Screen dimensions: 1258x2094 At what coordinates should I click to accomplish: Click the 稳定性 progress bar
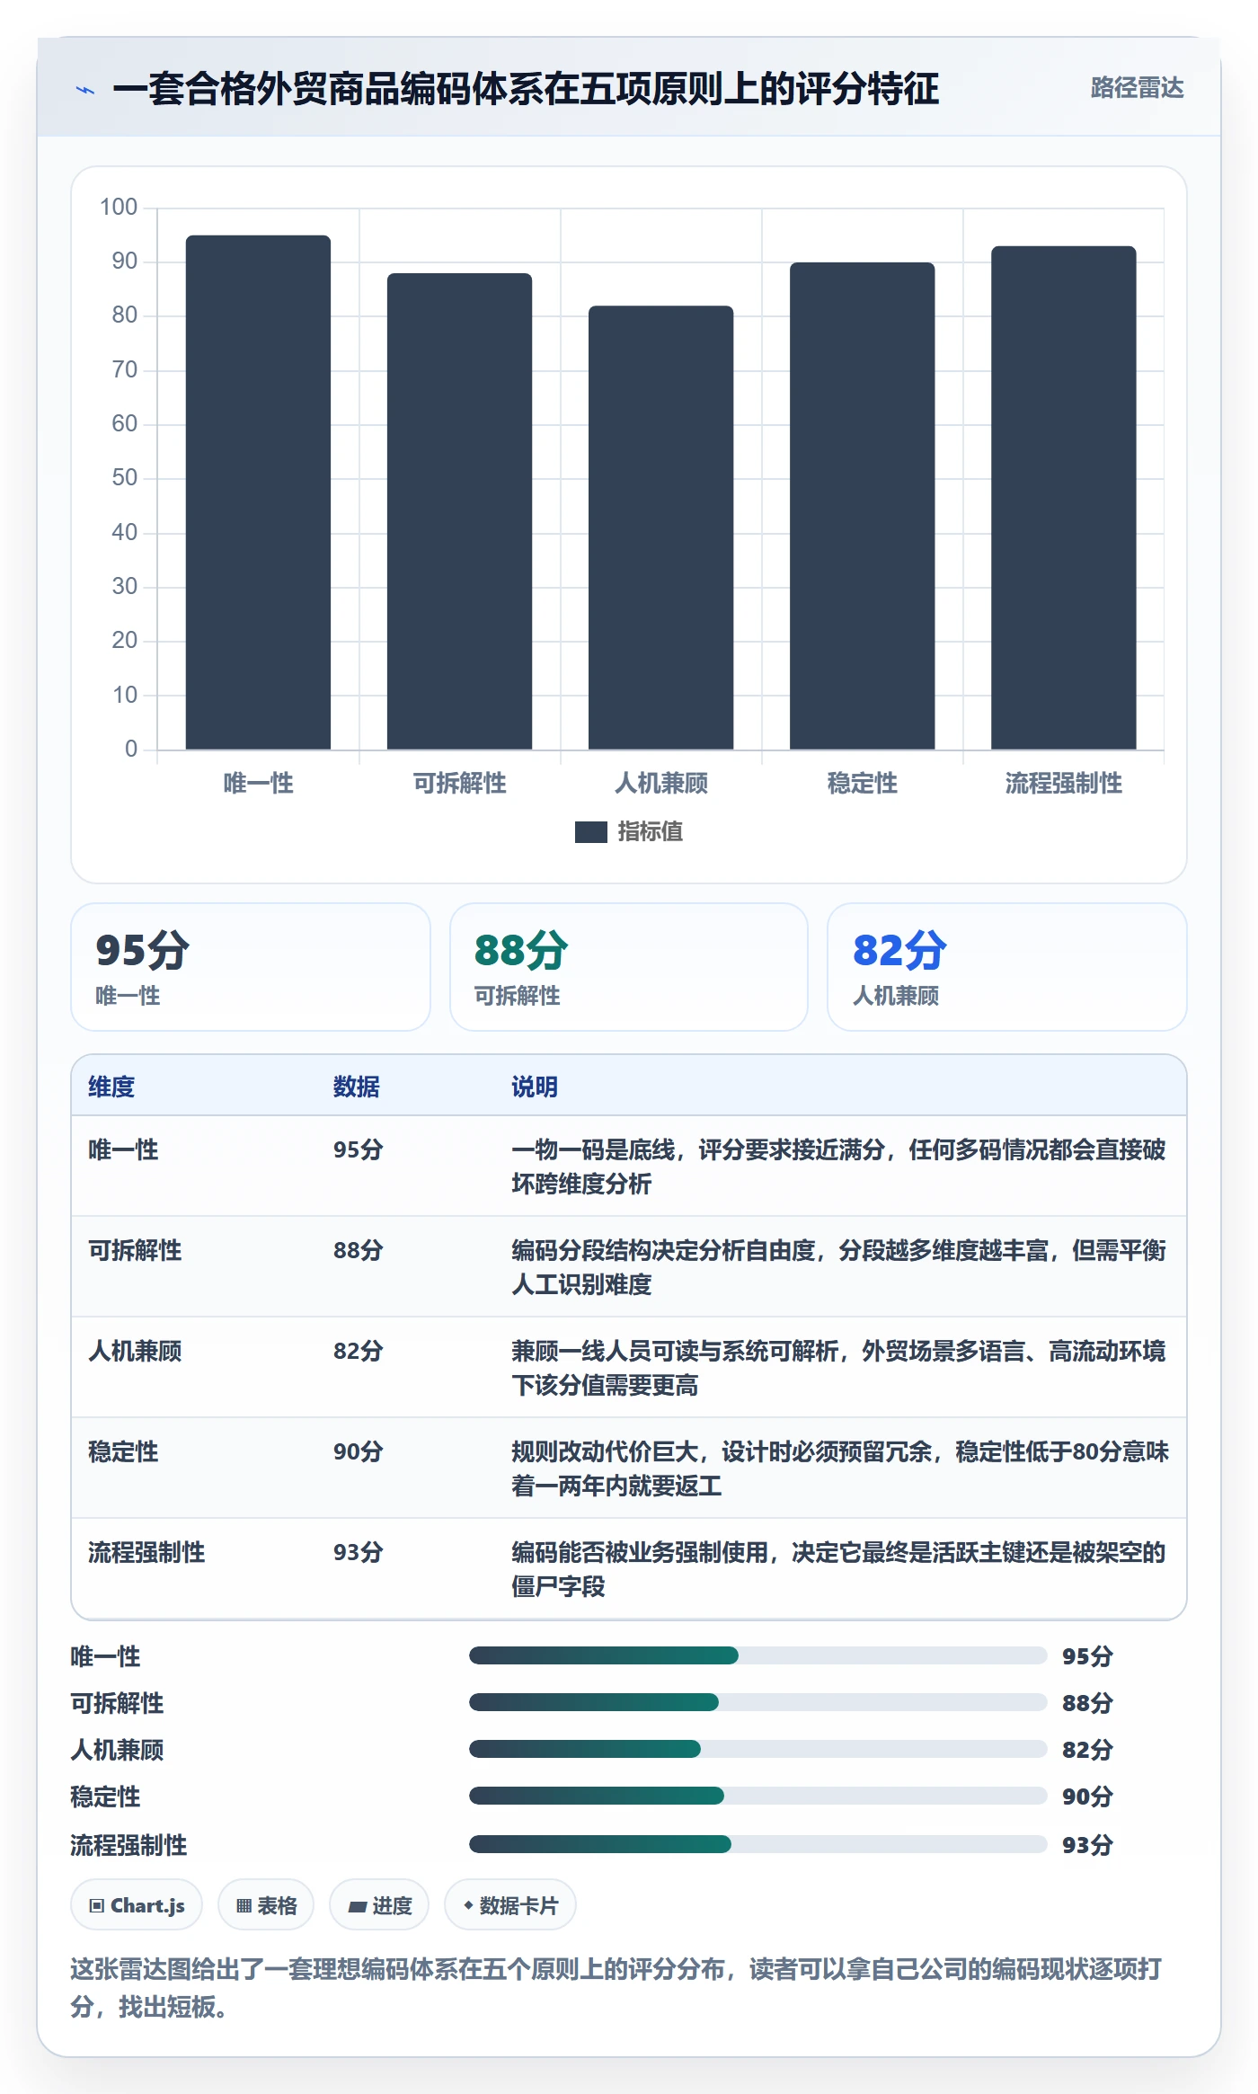757,1796
